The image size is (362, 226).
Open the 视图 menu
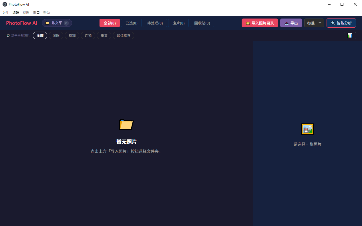(26, 13)
